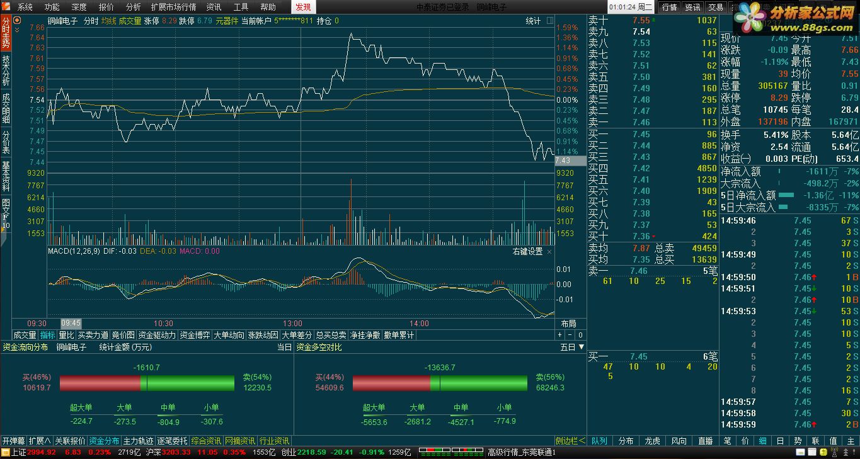Click the 当日 buy-sell red green bar
This screenshot has height=459, width=860.
pos(147,383)
